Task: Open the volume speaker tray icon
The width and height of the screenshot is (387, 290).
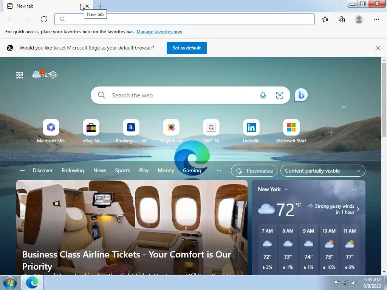Action: click(x=354, y=282)
